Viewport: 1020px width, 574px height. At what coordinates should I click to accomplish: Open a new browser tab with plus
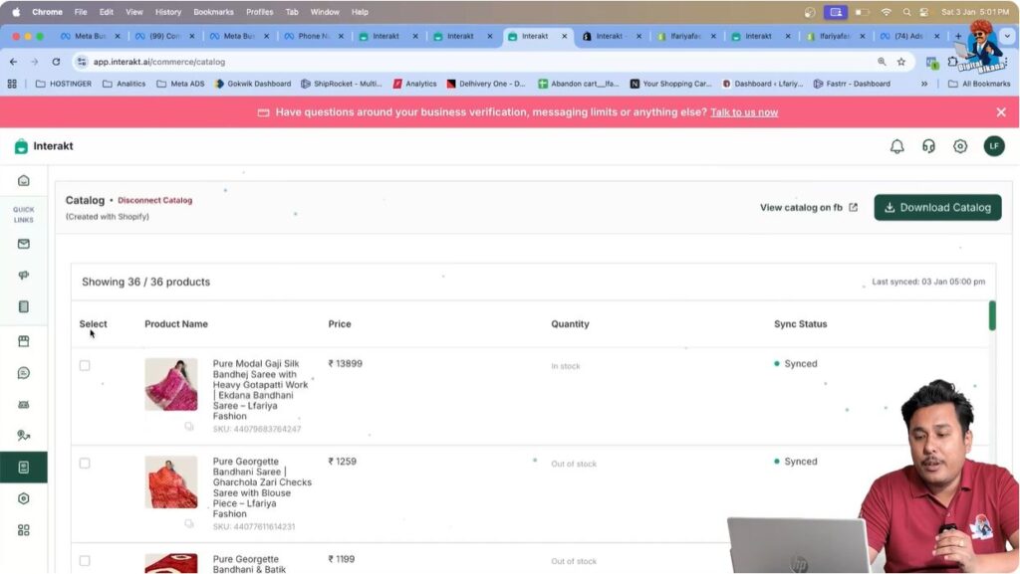pos(958,37)
